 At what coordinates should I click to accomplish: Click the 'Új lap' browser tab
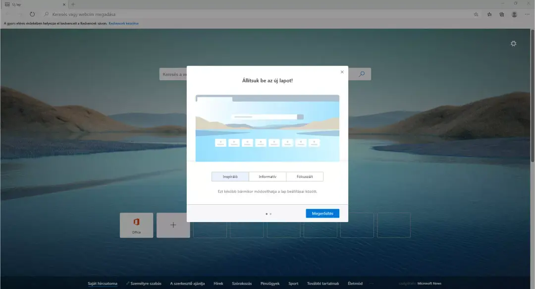pos(34,4)
